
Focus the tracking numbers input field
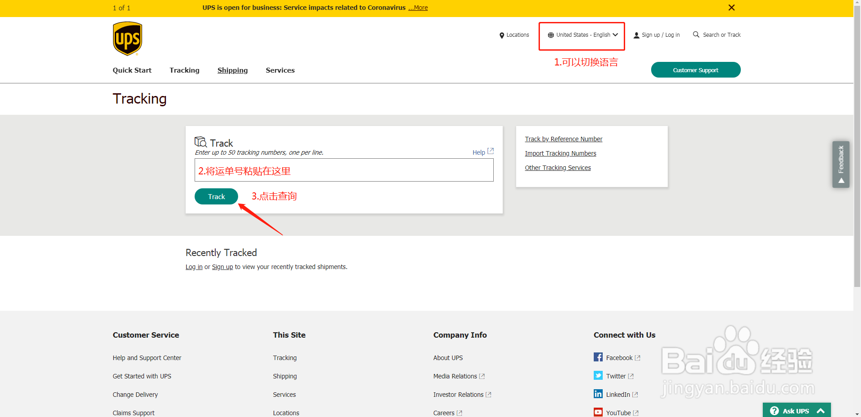344,170
